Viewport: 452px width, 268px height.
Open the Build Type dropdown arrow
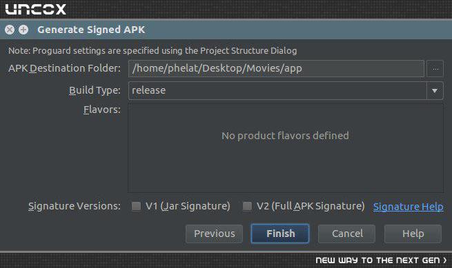(x=435, y=91)
